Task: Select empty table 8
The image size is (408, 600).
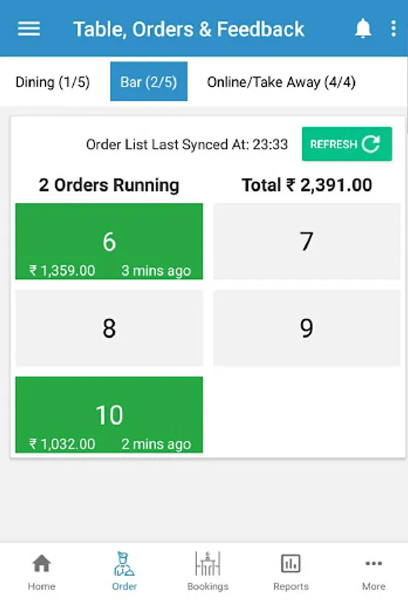Action: [x=109, y=328]
